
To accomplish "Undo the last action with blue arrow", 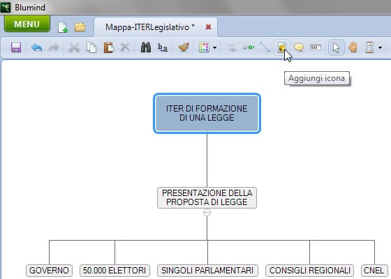I will point(37,47).
